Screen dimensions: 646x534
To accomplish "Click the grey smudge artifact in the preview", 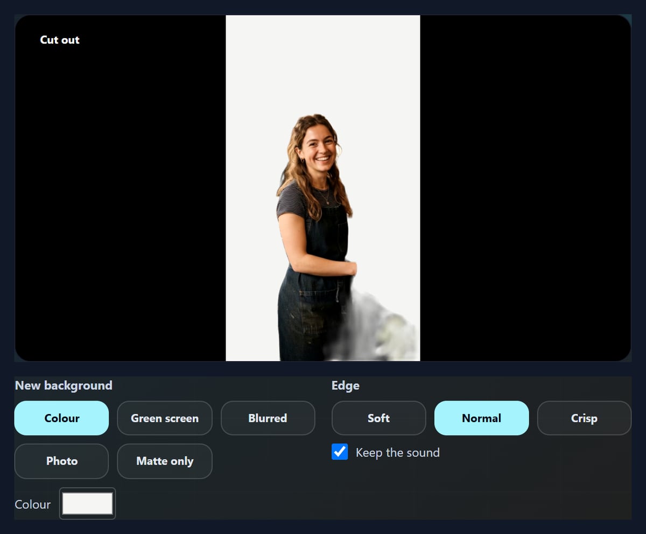I will [377, 326].
